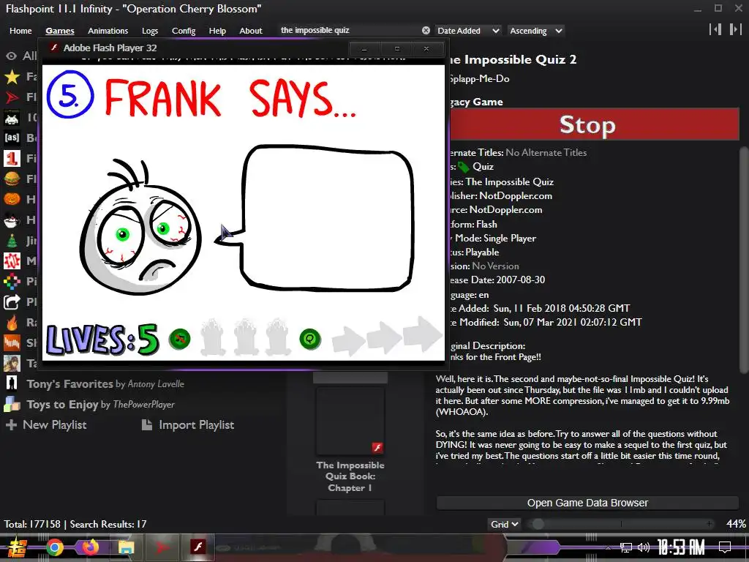Open the Ascending order dropdown
This screenshot has height=562, width=749.
point(535,31)
